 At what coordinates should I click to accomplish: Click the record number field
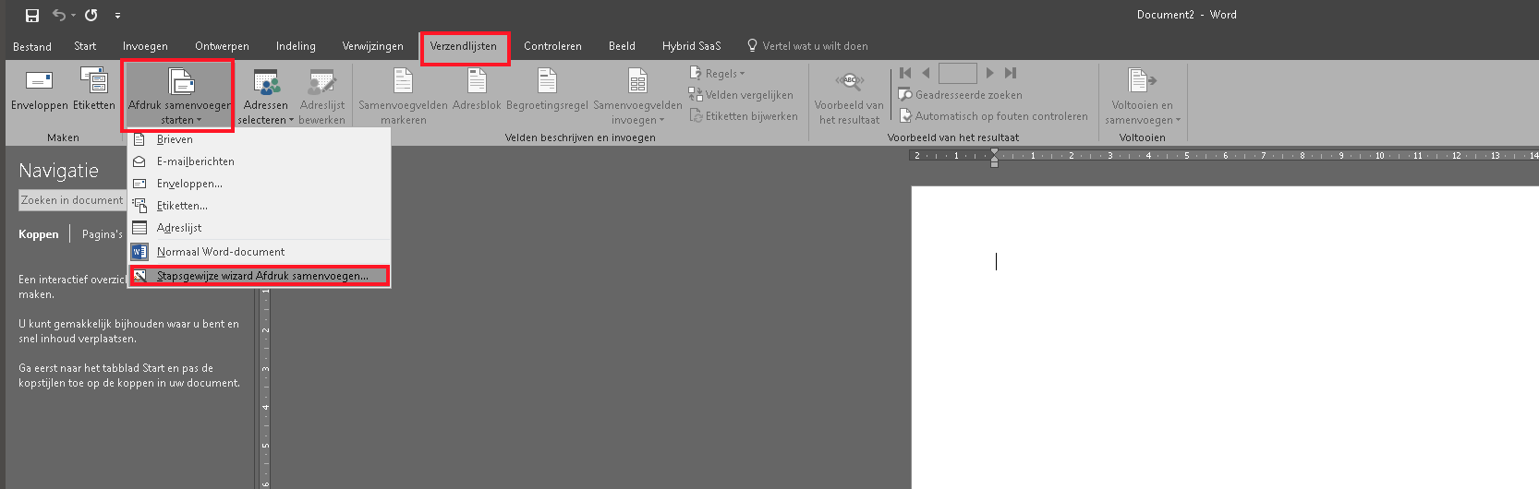tap(957, 73)
